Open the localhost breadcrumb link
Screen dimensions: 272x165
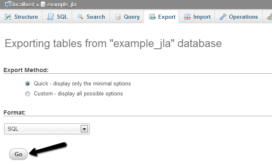coord(23,4)
